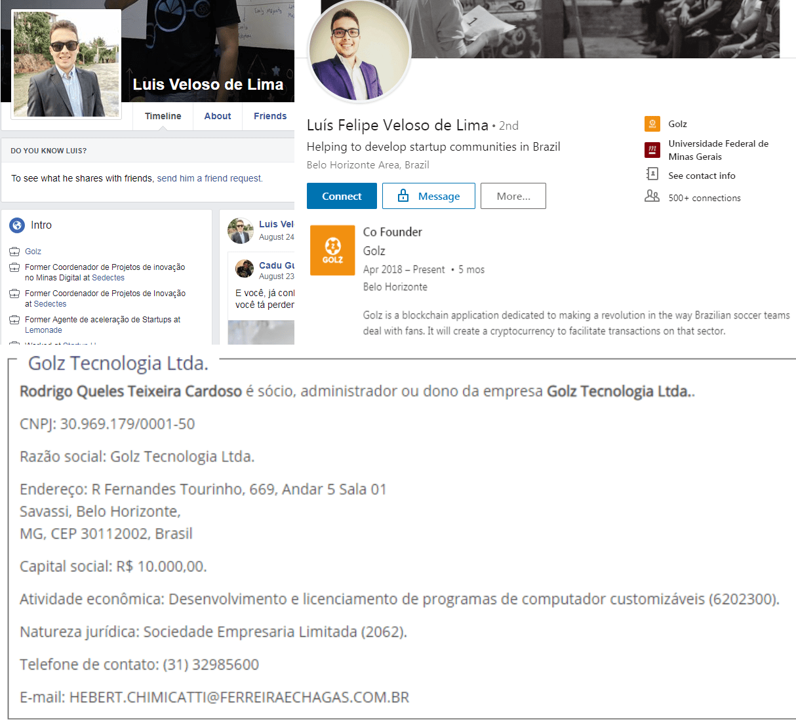Open the Timeline tab on Facebook profile
This screenshot has height=722, width=796.
(x=163, y=116)
